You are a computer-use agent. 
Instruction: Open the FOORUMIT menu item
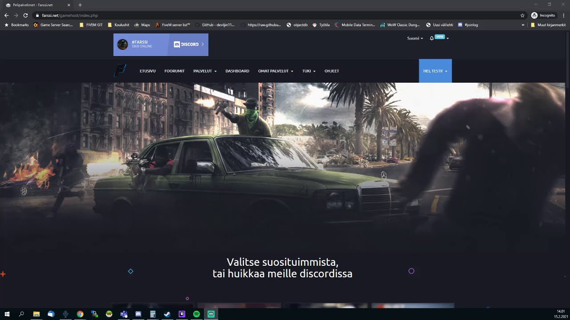pos(174,71)
